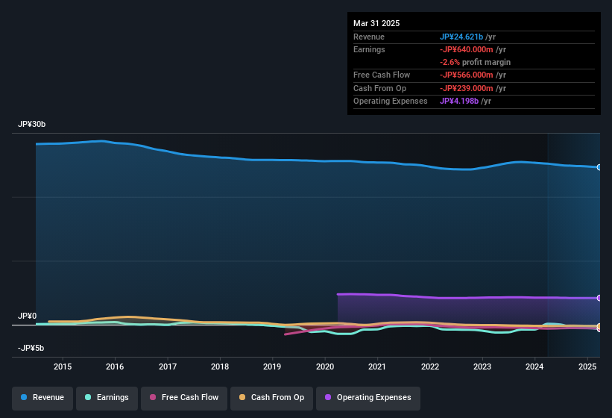Click the -JP¥239.000m cash from op value
Screen dimensions: 612x418
(467, 88)
